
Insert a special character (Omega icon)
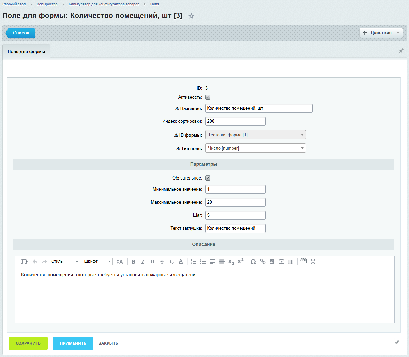pos(253,262)
